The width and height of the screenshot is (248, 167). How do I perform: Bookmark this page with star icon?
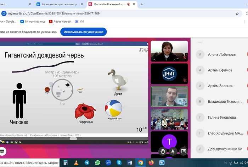pos(237,13)
